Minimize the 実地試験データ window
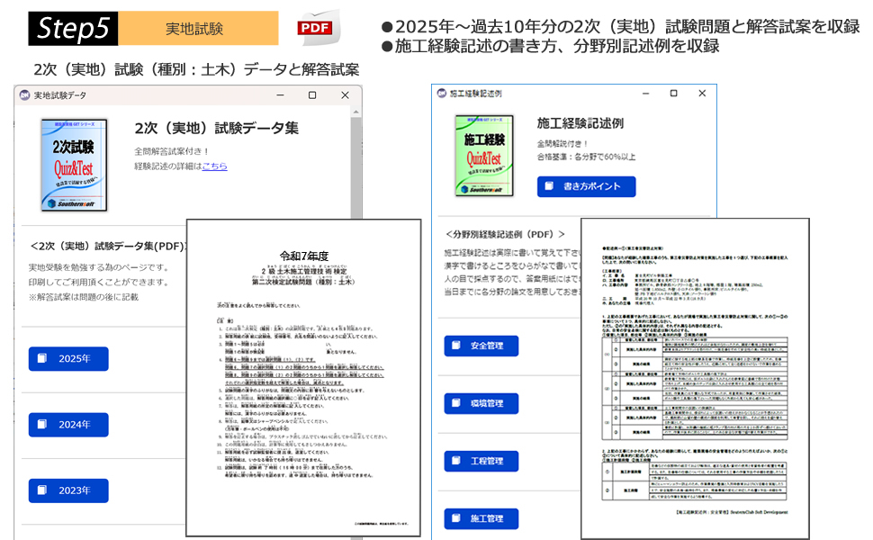The height and width of the screenshot is (540, 873). click(x=280, y=95)
